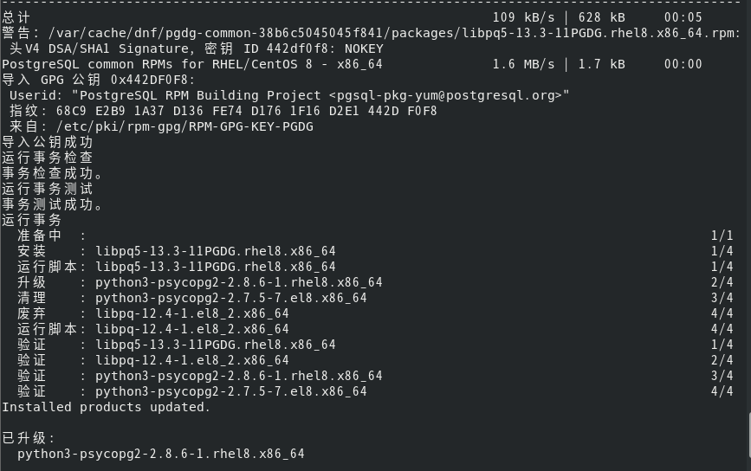Click the GPG fingerprint 68C9 E2B9 text
Viewport: 751px width, 471px height.
[x=91, y=111]
